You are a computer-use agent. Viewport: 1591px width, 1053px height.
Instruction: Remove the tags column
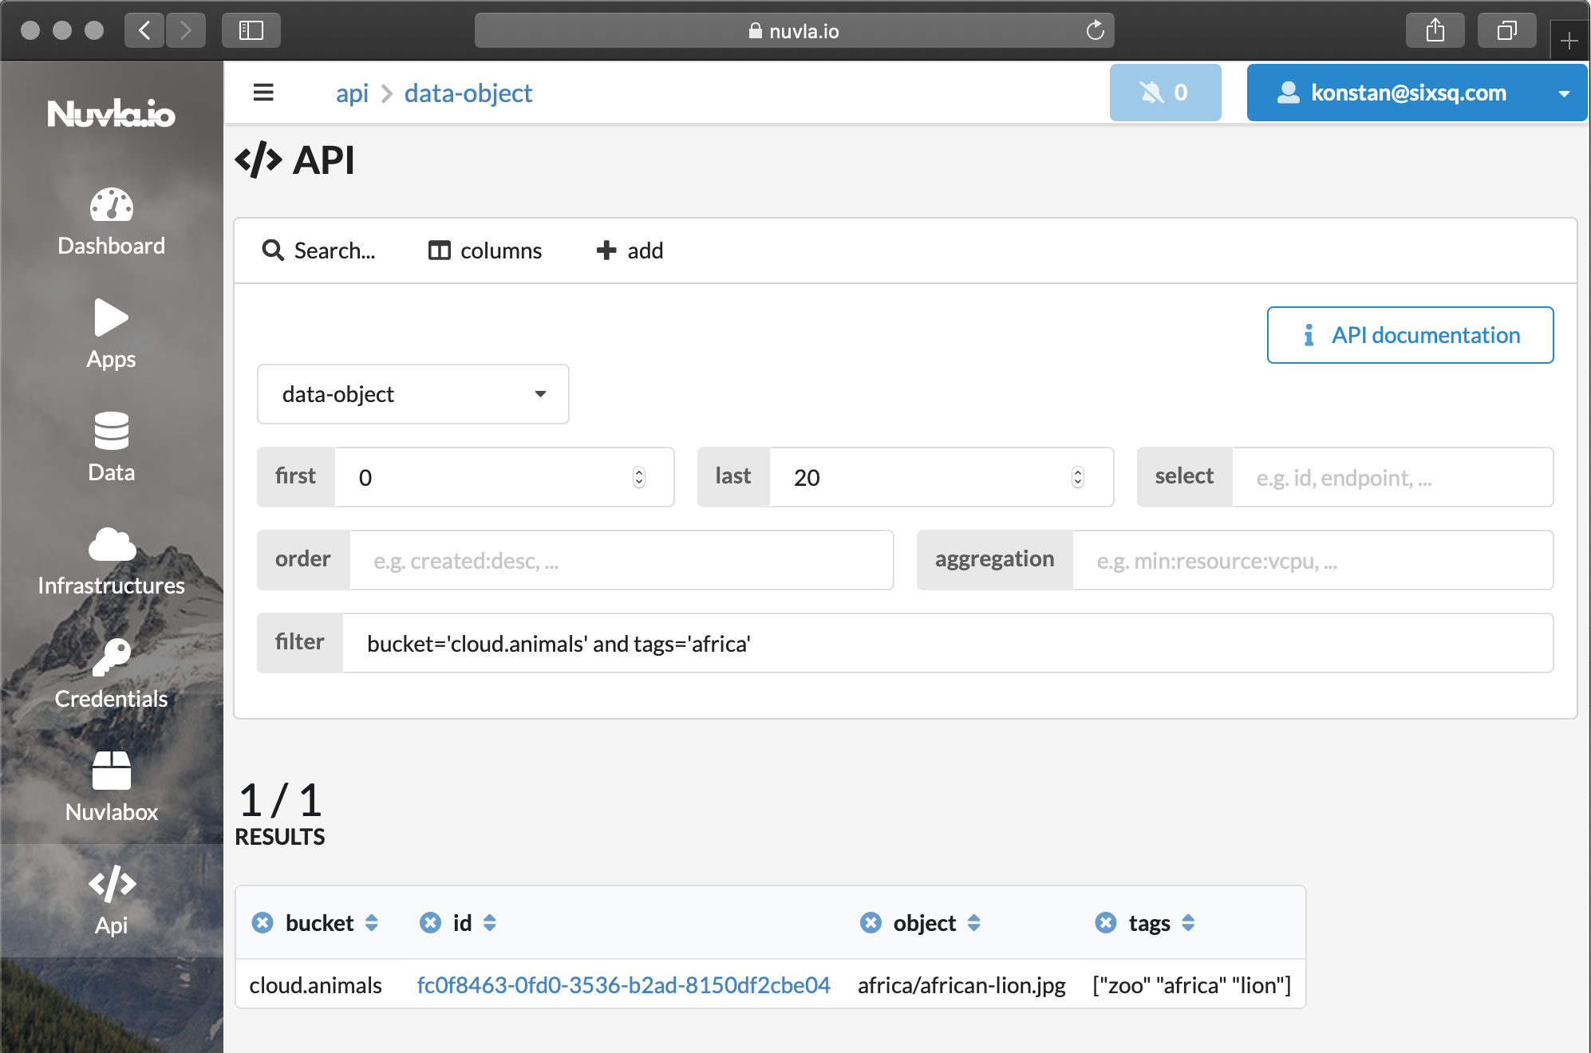click(x=1105, y=923)
